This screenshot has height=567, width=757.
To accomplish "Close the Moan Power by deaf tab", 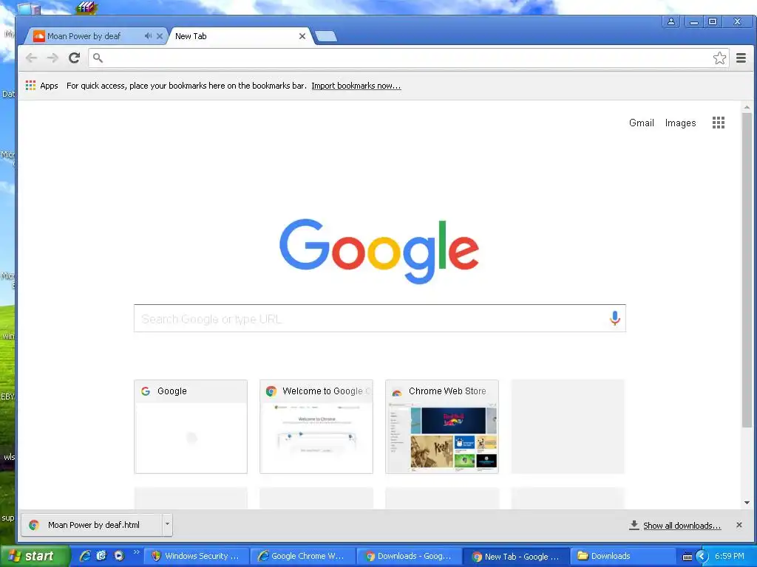I will coord(160,36).
